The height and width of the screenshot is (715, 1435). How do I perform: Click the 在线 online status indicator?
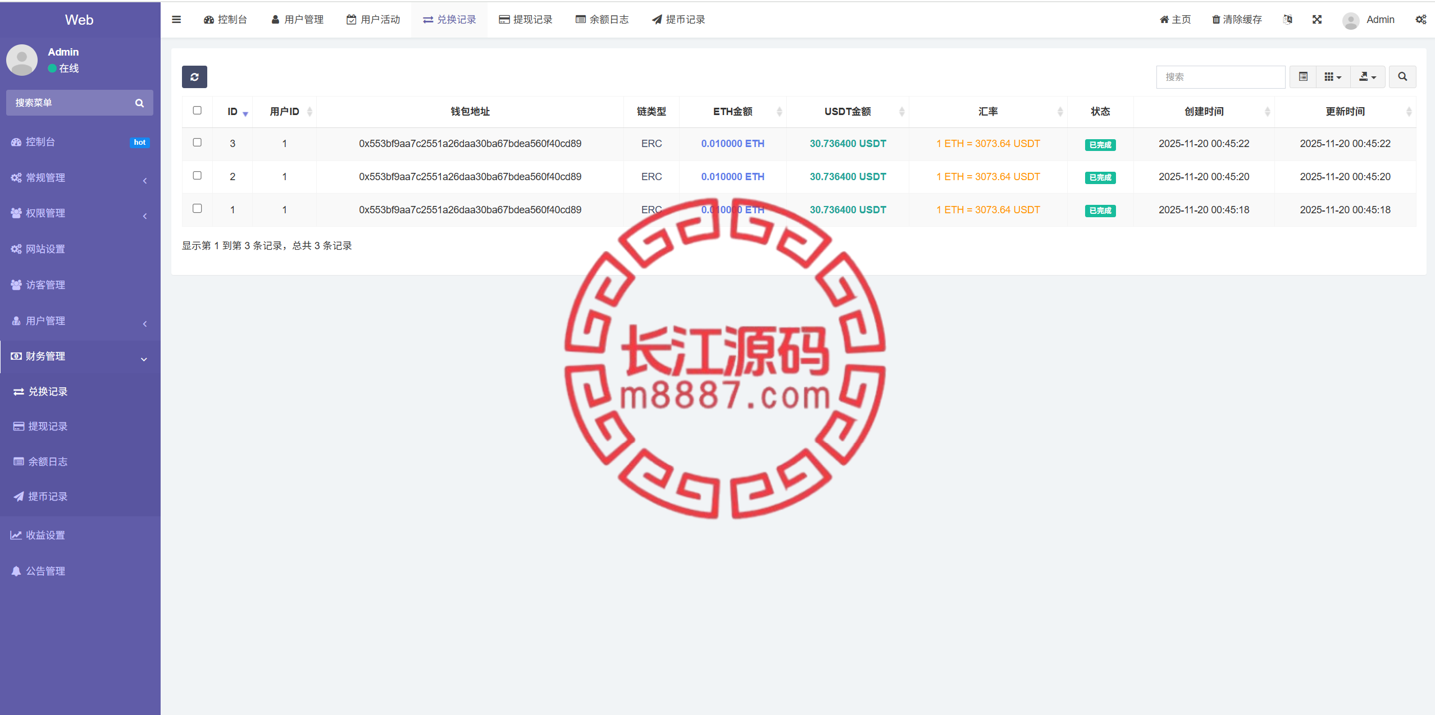(63, 68)
